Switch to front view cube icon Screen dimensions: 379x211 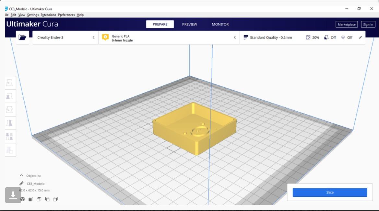coord(31,199)
